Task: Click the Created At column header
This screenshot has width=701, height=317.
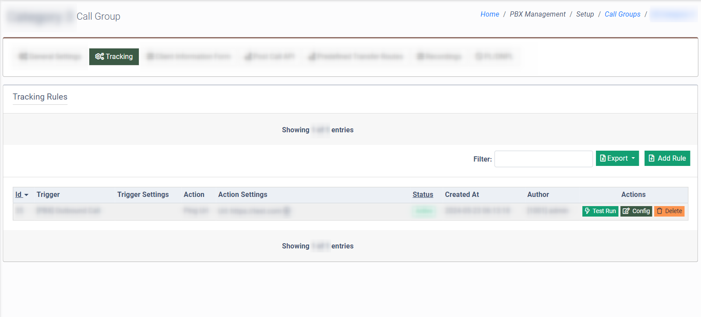Action: [462, 195]
